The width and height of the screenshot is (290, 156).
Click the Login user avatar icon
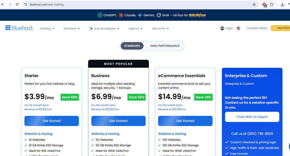[x=222, y=28]
